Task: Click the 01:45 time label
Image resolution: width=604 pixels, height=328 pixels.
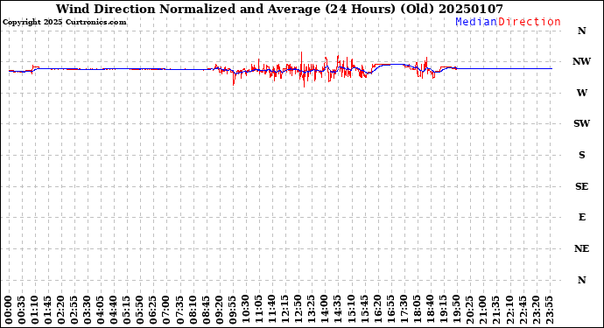Action: [48, 311]
